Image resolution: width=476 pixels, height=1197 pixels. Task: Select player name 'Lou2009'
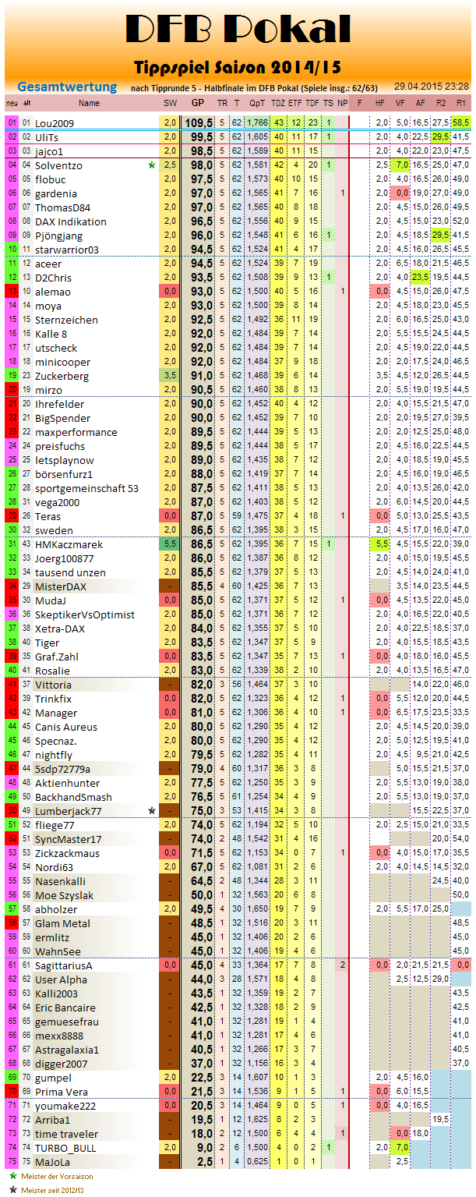tap(54, 122)
